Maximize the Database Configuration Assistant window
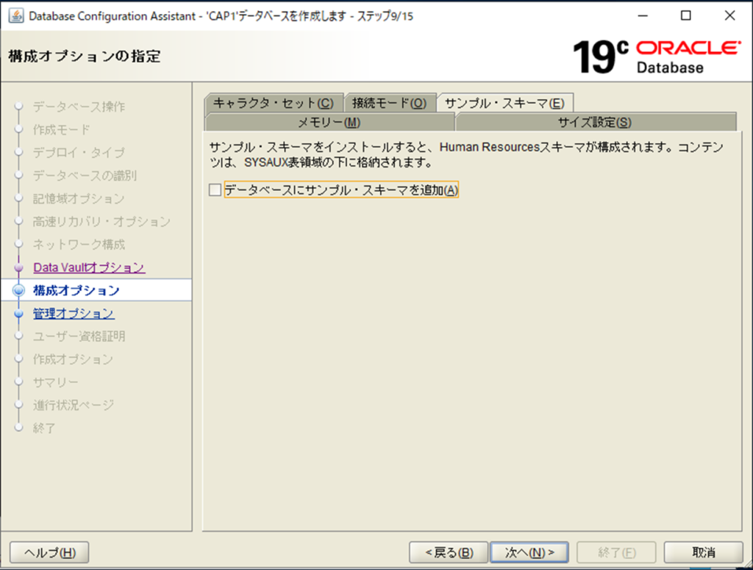The height and width of the screenshot is (570, 753). coord(685,15)
